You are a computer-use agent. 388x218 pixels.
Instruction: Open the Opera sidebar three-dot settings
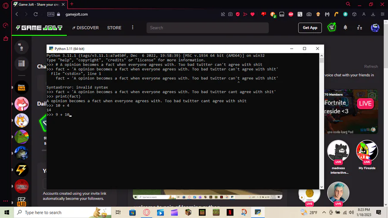click(x=6, y=201)
